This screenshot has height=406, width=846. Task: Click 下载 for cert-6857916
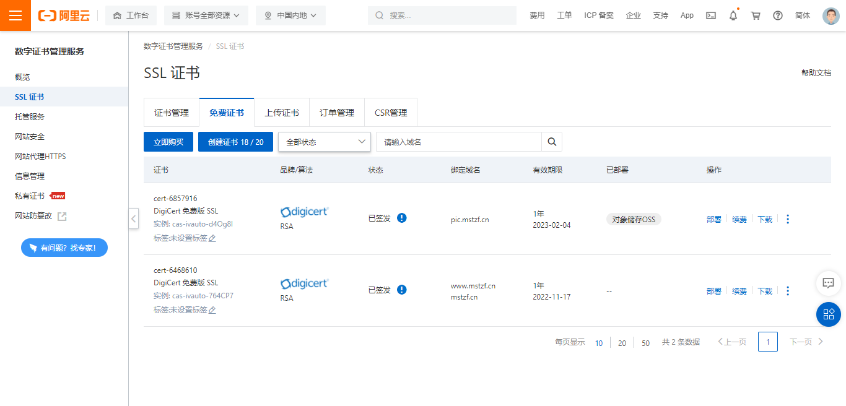[765, 219]
